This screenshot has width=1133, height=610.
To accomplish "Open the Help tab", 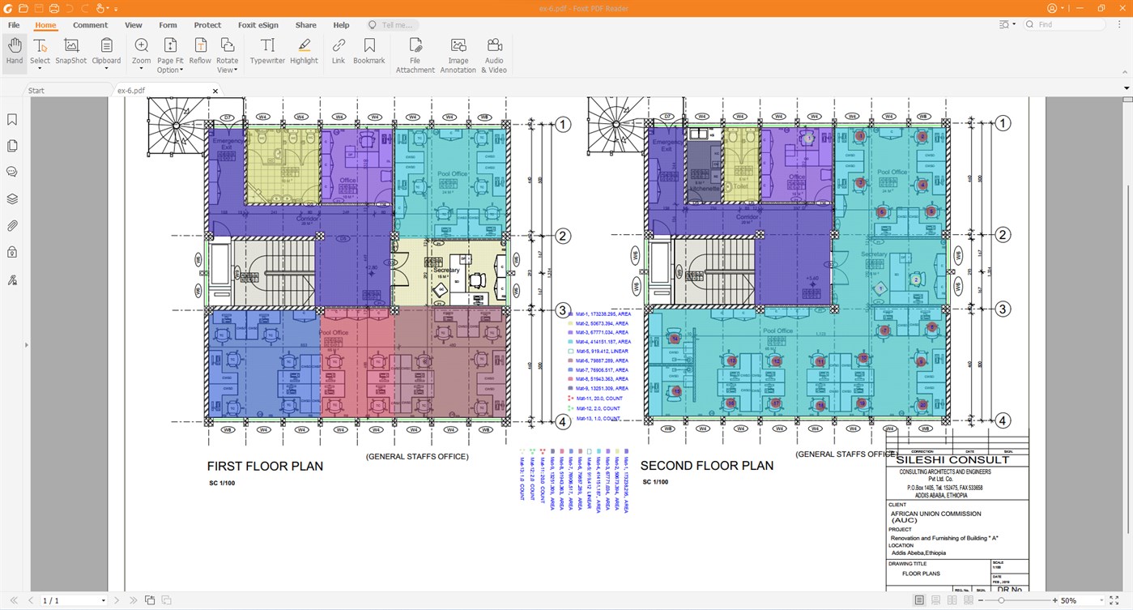I will tap(341, 25).
